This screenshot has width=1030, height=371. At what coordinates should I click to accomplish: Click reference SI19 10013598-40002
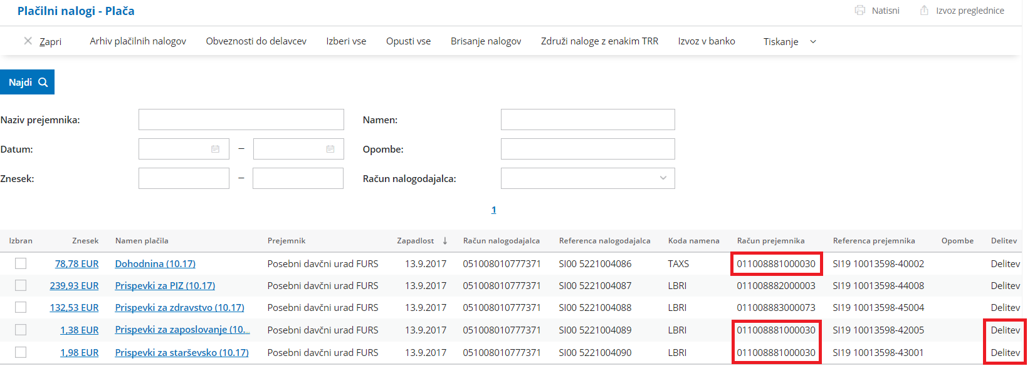point(878,263)
